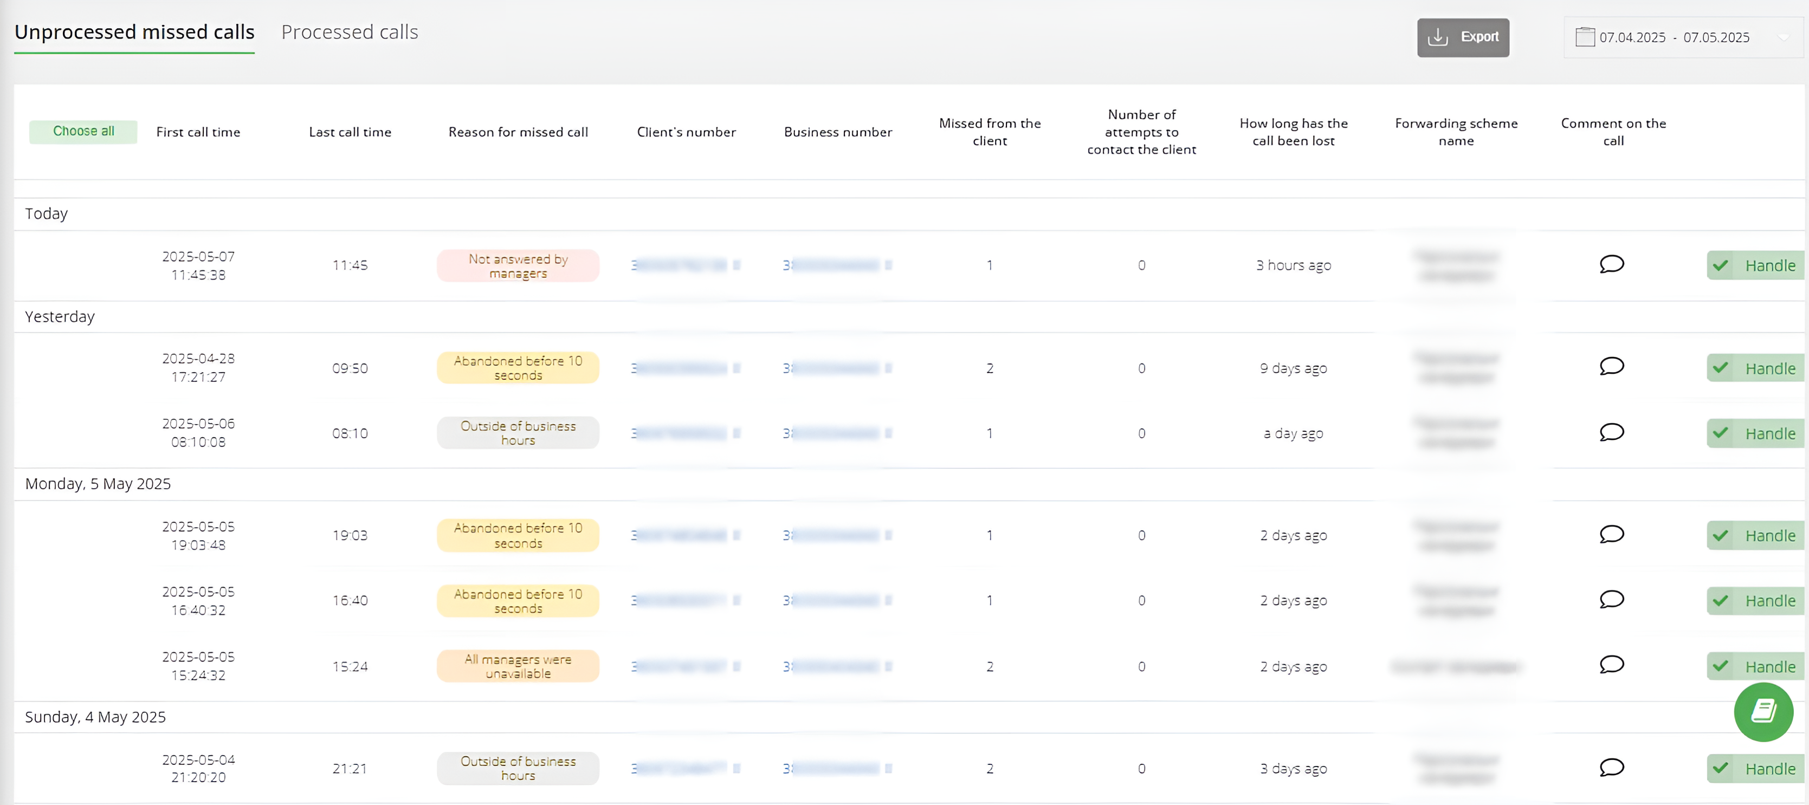Click the Business number column header
1809x805 pixels.
(838, 132)
